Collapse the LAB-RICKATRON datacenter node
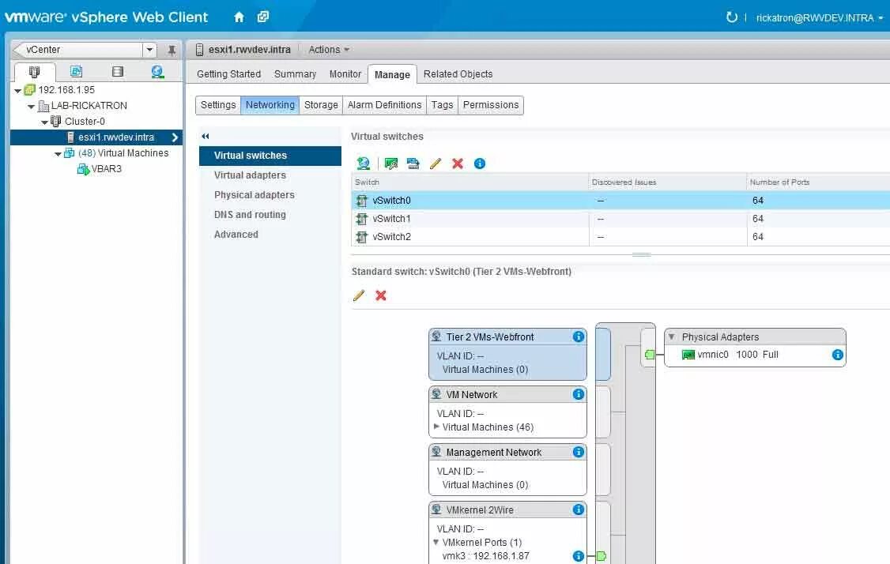The height and width of the screenshot is (564, 890). [x=31, y=106]
